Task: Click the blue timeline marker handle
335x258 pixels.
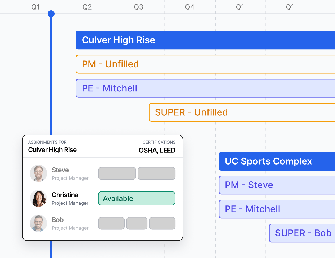Action: [51, 14]
